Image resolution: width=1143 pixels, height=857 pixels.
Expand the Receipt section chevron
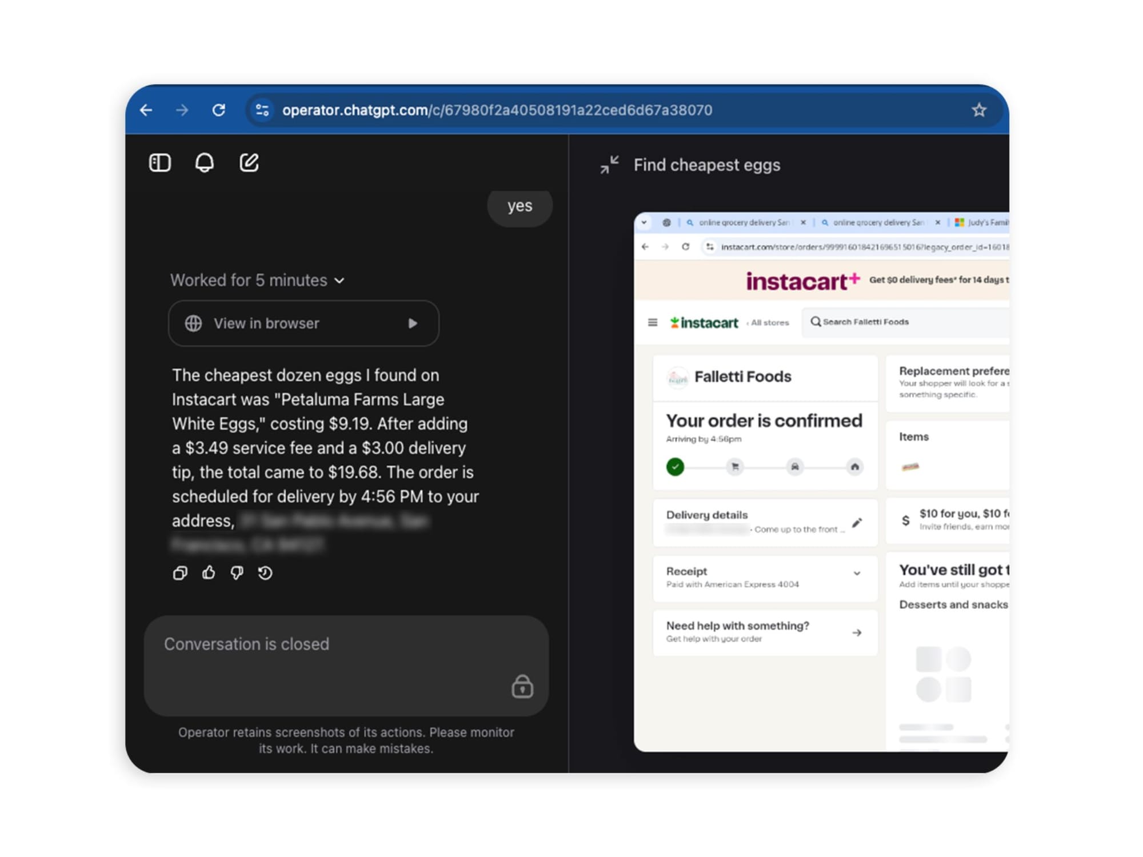857,573
